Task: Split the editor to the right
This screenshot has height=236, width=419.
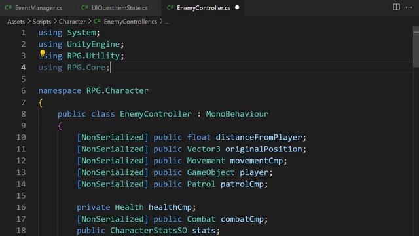Action: (x=396, y=7)
